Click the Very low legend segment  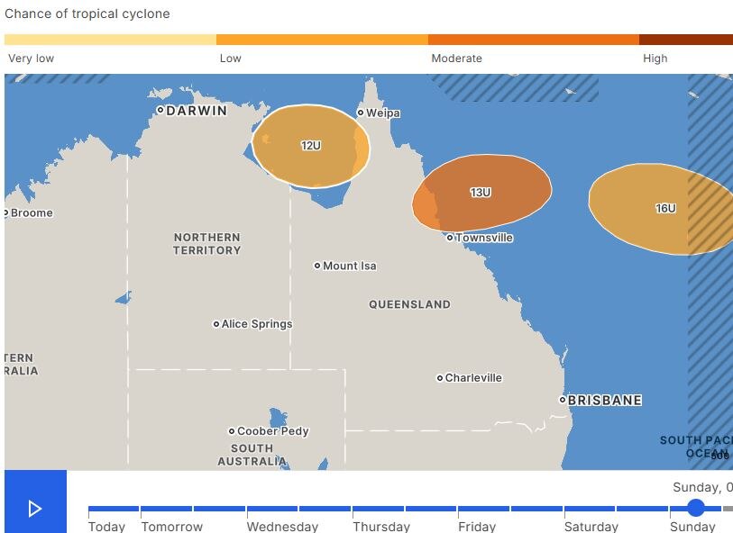pyautogui.click(x=108, y=40)
